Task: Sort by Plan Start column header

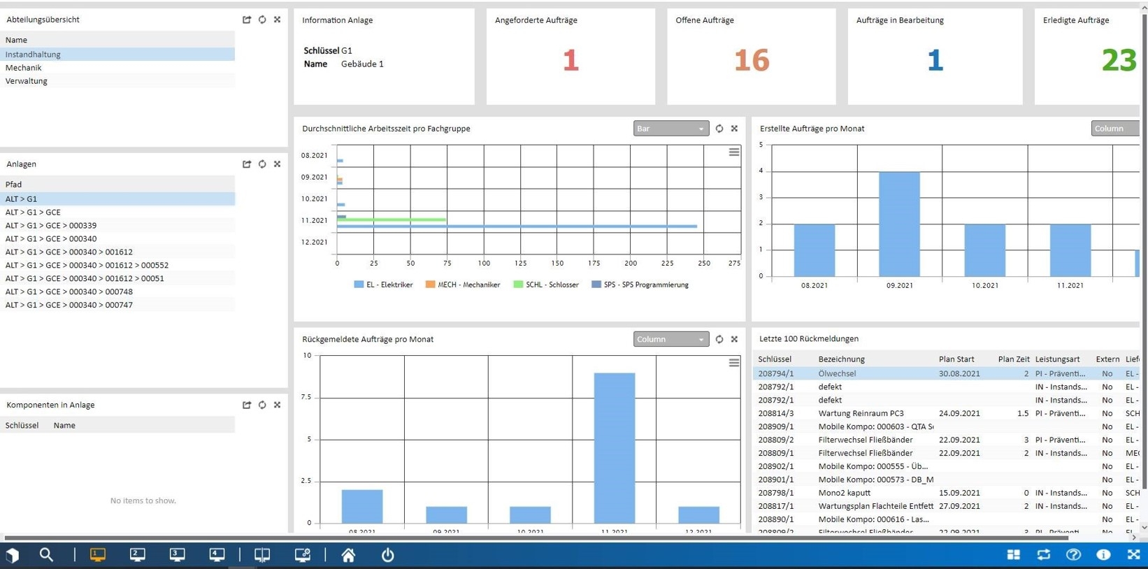Action: click(x=956, y=359)
